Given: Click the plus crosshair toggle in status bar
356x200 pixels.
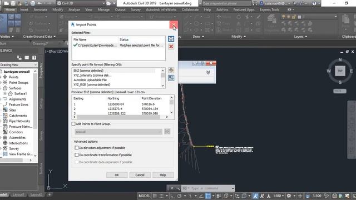Looking at the screenshot, I should (x=300, y=196).
